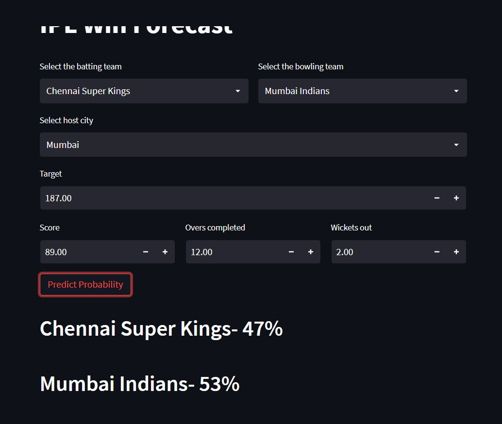Image resolution: width=502 pixels, height=424 pixels.
Task: Open the batting team dropdown
Action: click(144, 91)
